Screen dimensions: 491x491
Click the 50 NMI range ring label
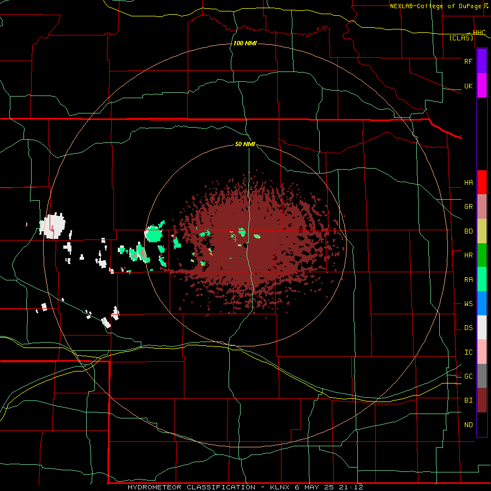click(245, 145)
